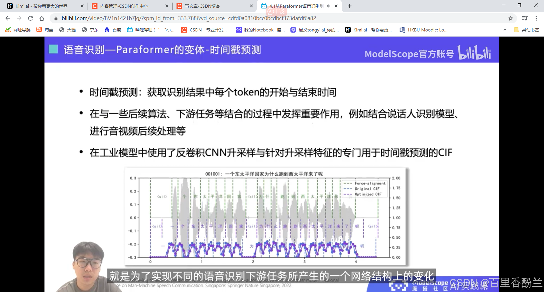View site security info lock icon
This screenshot has width=544, height=292.
(x=56, y=18)
